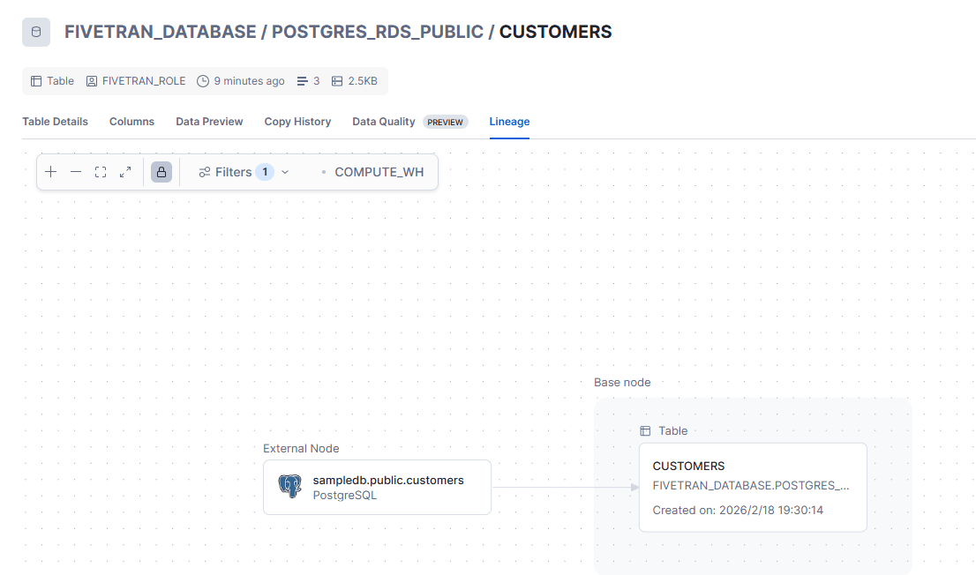The image size is (976, 575).
Task: Zoom in on the lineage graph
Action: click(x=51, y=172)
